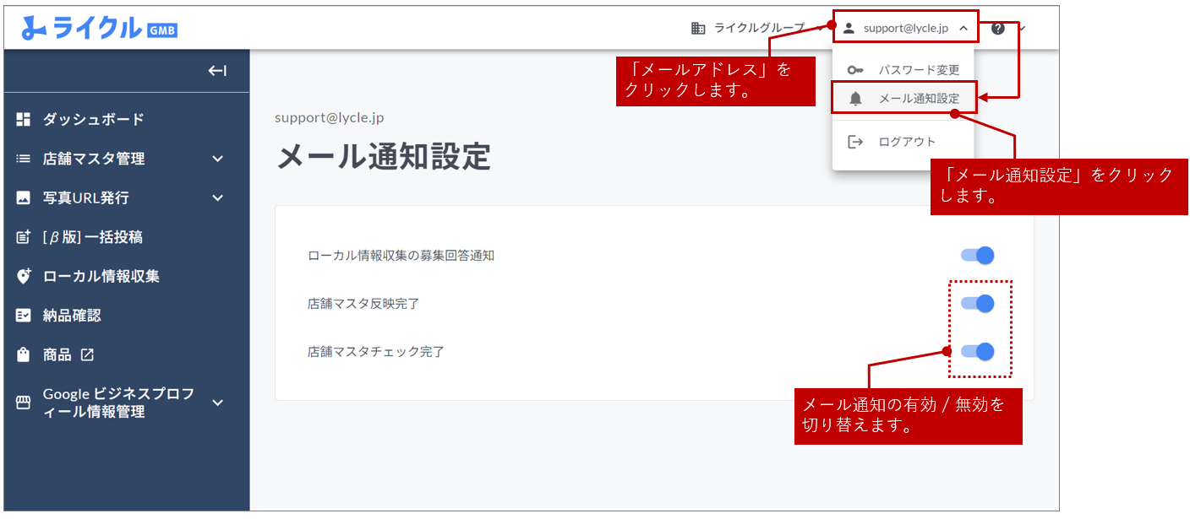Expand the 写真URL発行 submenu chevron

pos(217,198)
